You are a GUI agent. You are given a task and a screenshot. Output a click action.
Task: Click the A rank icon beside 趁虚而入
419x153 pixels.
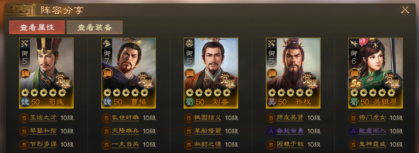[x=353, y=131]
